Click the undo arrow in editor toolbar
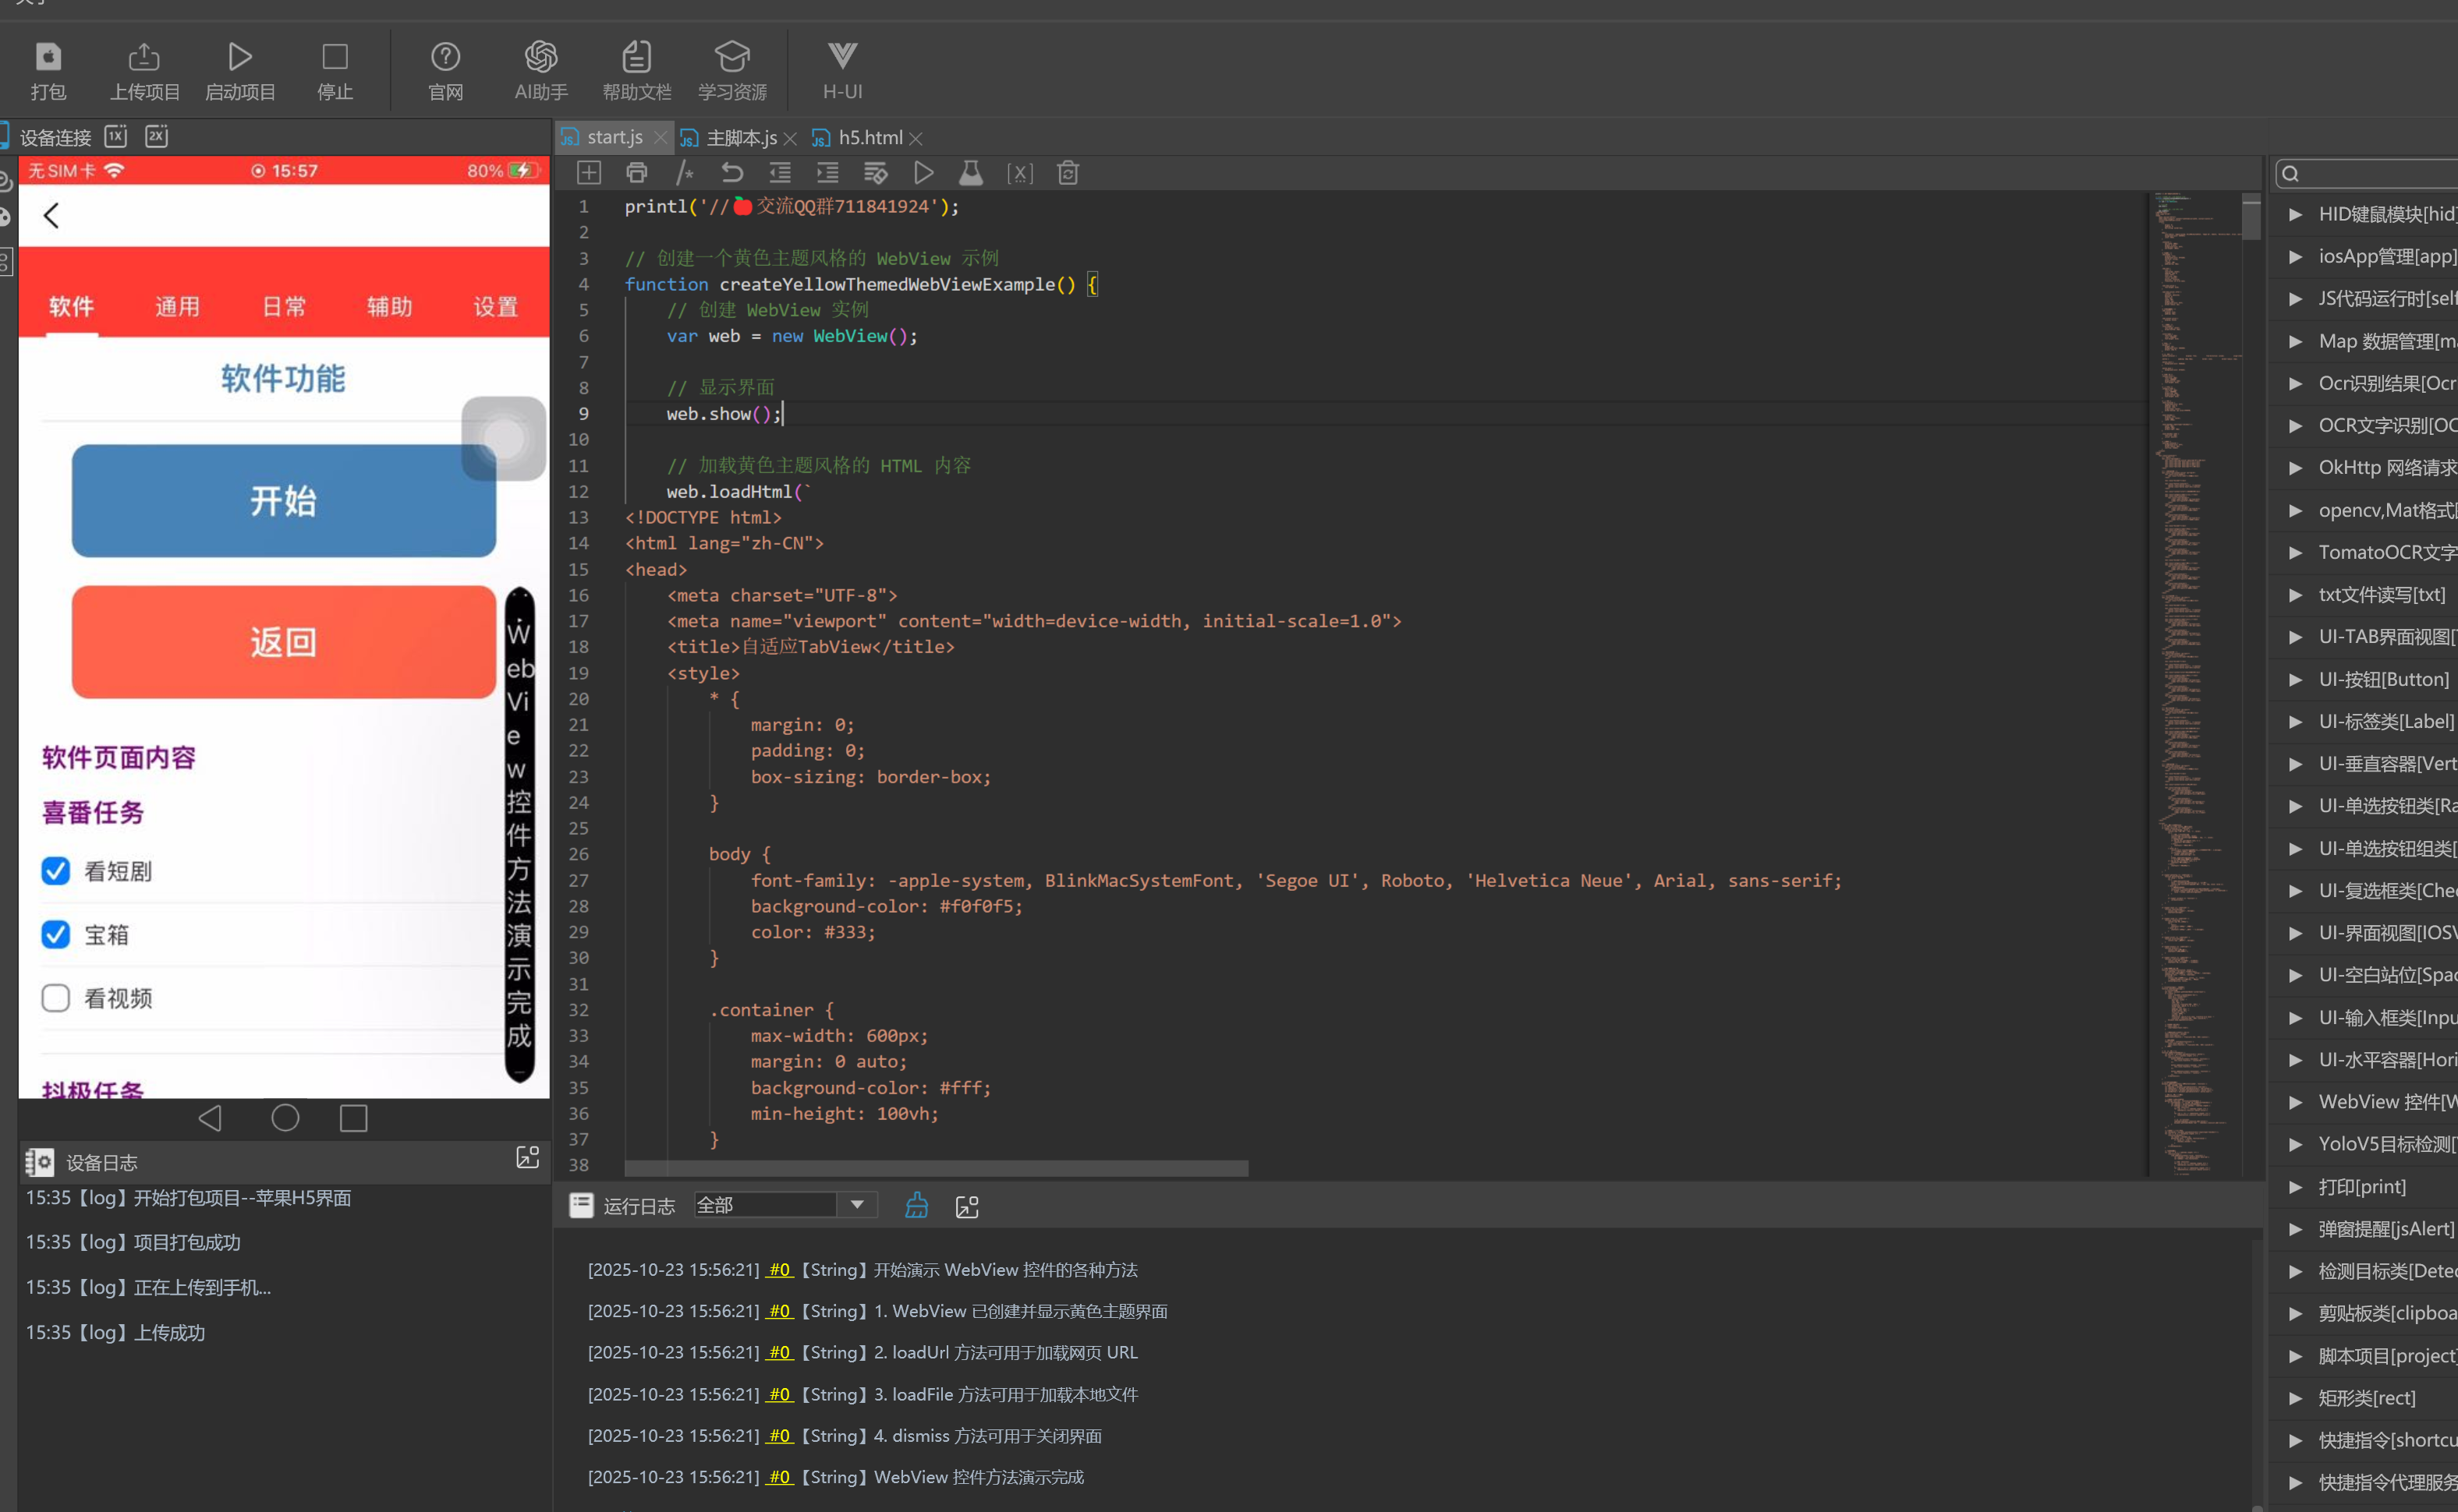Viewport: 2458px width, 1512px height. [732, 173]
